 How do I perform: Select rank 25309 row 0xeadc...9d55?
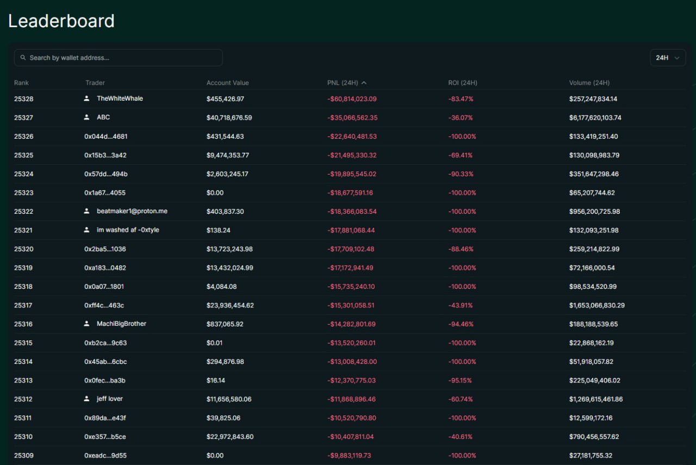(x=105, y=455)
